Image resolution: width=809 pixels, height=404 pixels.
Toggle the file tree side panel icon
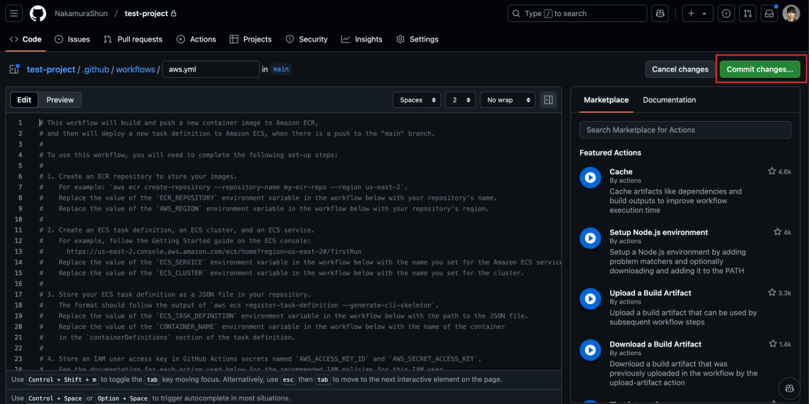point(14,69)
